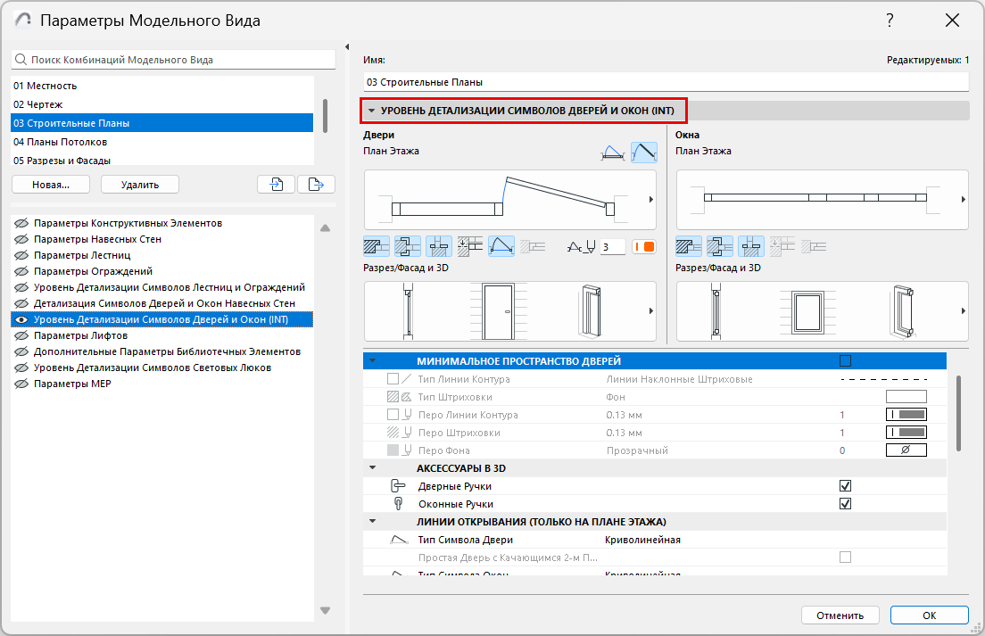Click the Export combination icon button
This screenshot has width=985, height=636.
pyautogui.click(x=315, y=185)
